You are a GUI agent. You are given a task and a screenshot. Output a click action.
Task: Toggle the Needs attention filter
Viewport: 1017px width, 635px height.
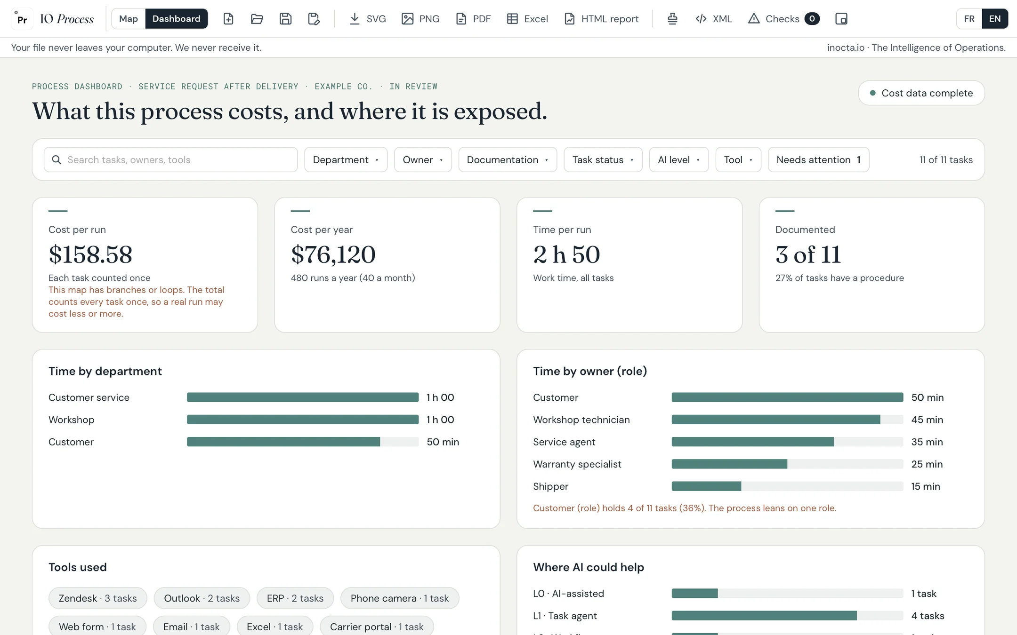[x=818, y=160]
